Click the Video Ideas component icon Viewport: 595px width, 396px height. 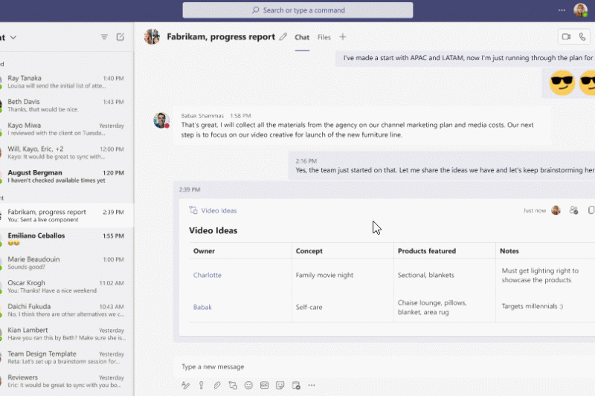pos(193,210)
